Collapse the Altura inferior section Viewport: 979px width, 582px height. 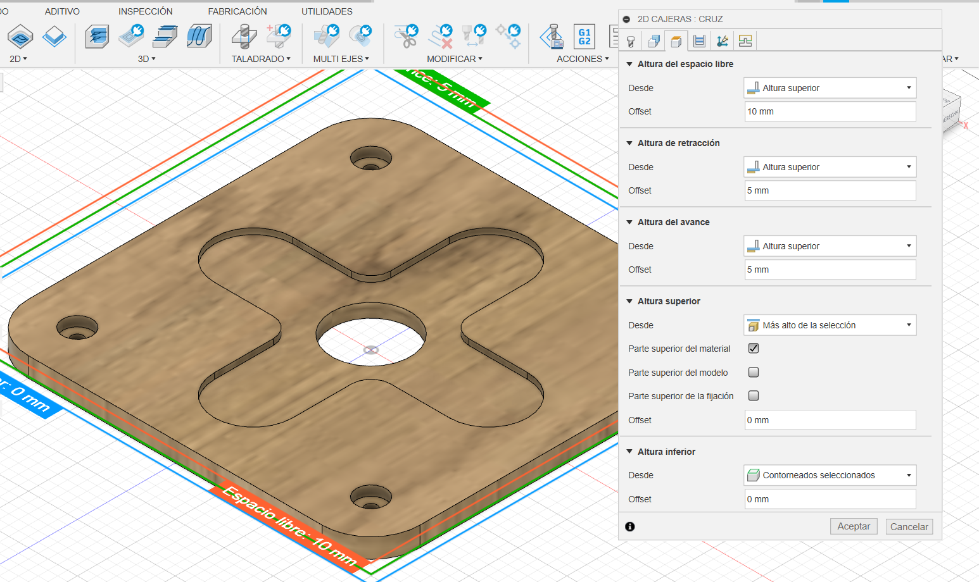[629, 452]
